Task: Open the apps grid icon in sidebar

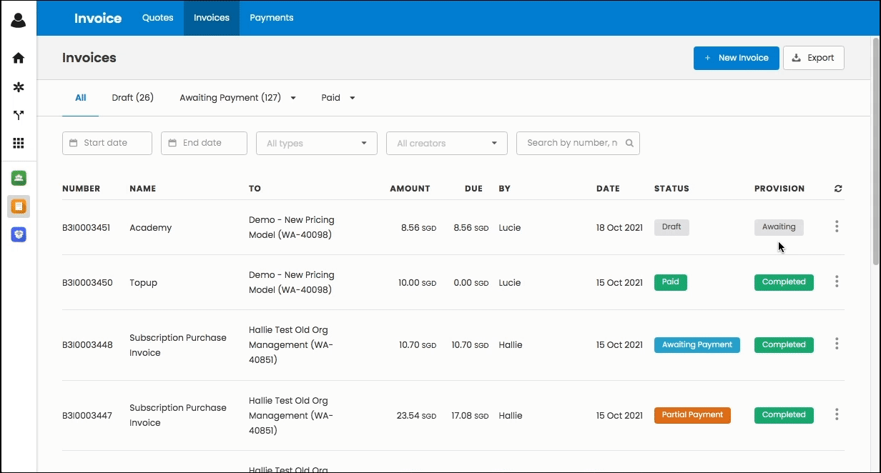Action: [19, 144]
